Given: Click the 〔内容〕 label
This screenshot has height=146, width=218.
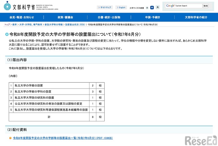Looking at the screenshot, I should (x=13, y=76).
